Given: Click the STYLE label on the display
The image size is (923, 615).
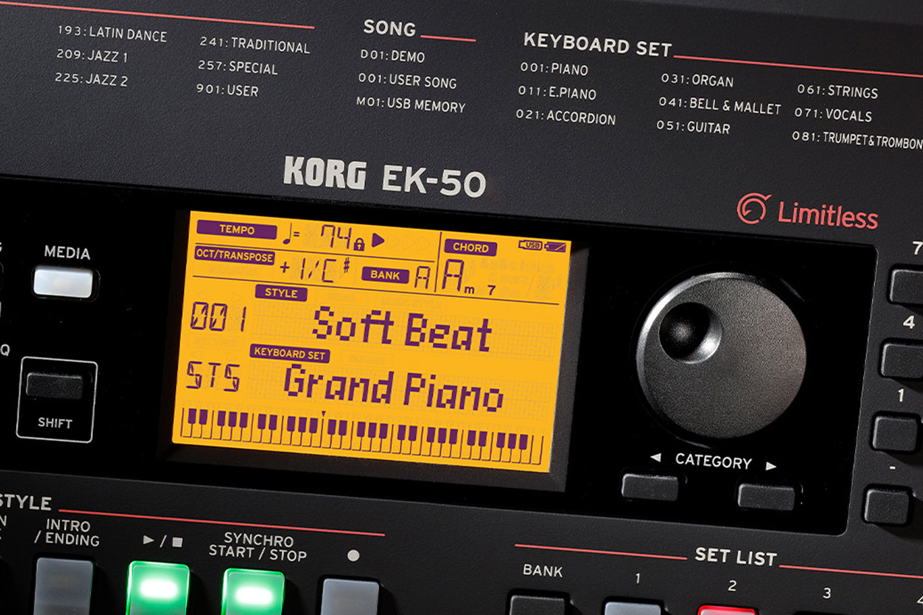Looking at the screenshot, I should (x=281, y=293).
